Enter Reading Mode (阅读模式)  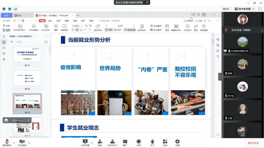[64, 28]
